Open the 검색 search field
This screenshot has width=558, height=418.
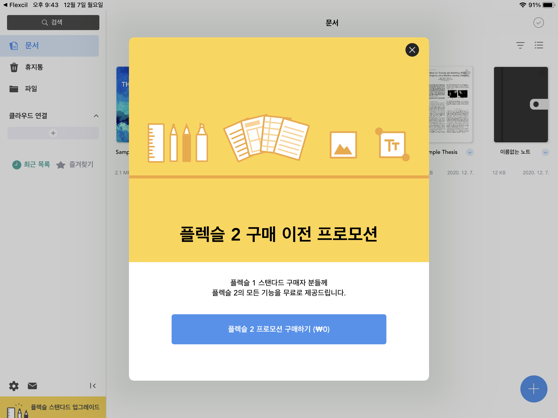[x=53, y=22]
